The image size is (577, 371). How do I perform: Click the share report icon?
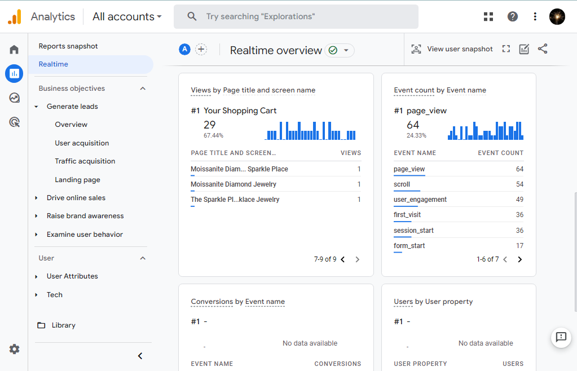543,49
